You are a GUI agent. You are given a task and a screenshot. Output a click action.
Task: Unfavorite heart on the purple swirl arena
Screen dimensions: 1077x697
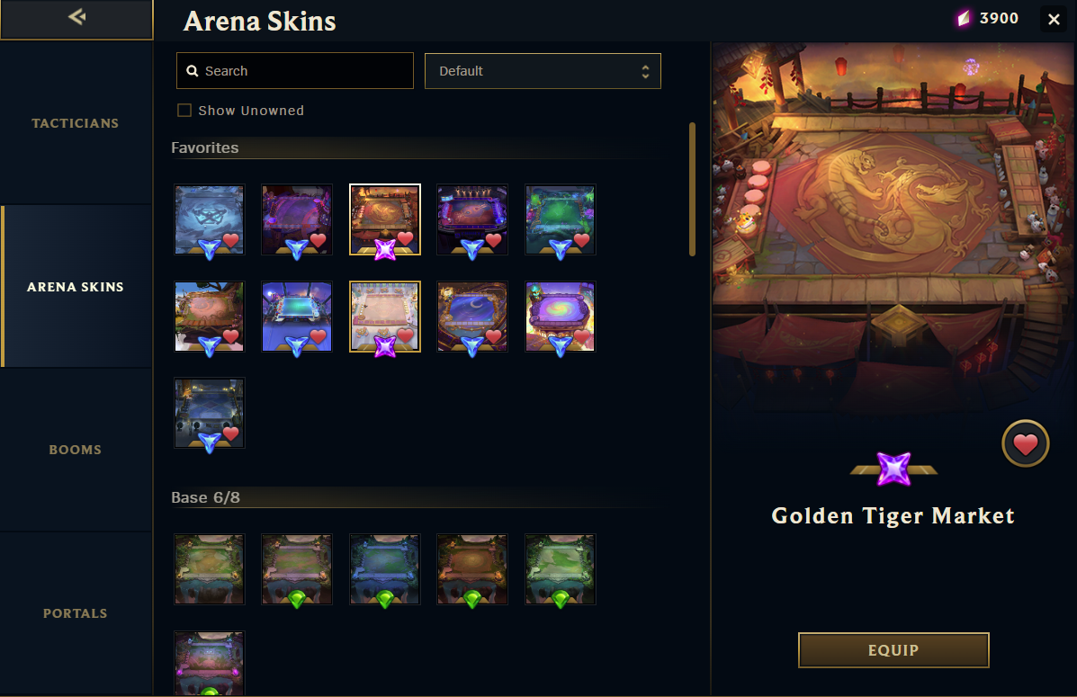click(582, 336)
